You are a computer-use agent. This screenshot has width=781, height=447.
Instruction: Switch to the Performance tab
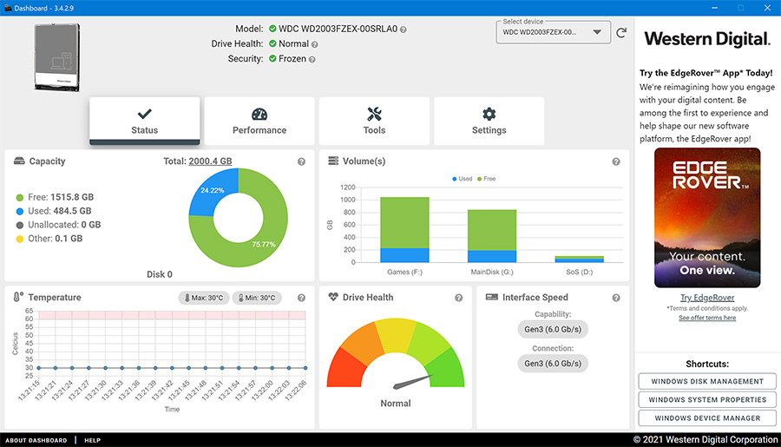(x=259, y=121)
